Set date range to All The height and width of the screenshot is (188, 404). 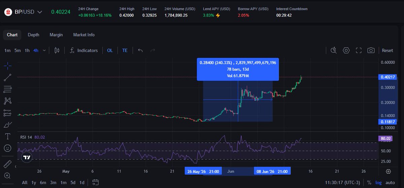point(25,183)
